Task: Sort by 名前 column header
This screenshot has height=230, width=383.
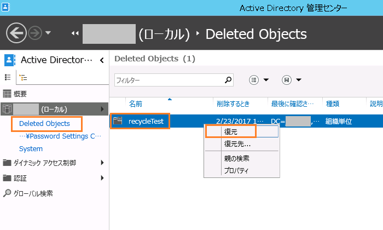Action: (136, 104)
